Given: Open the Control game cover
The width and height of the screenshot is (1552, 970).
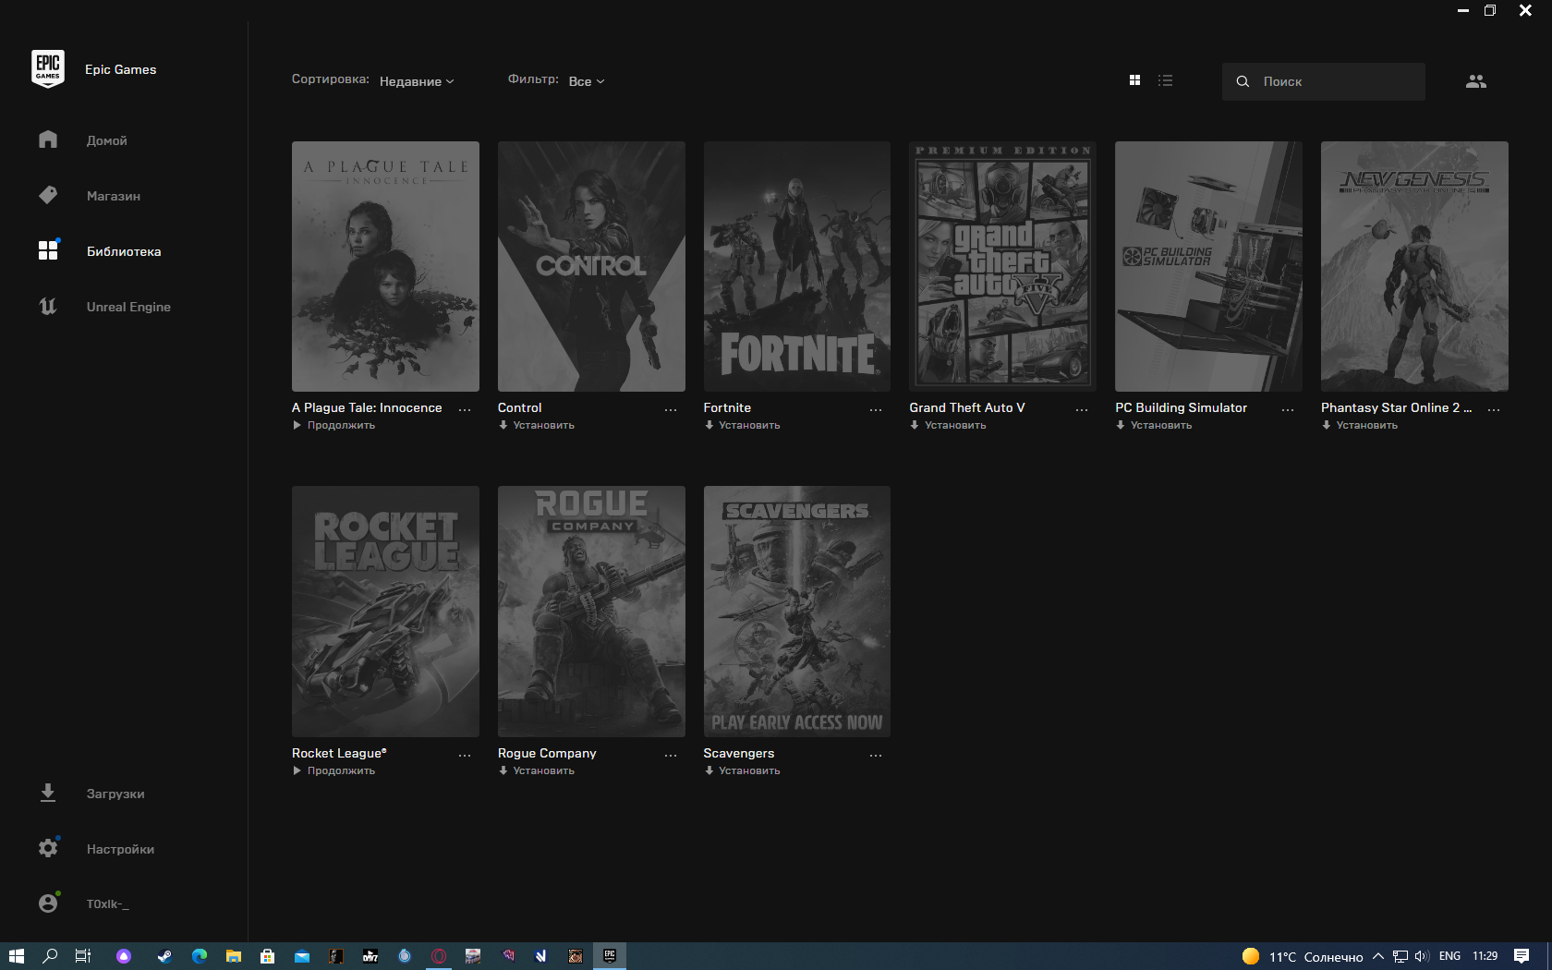Looking at the screenshot, I should tap(591, 266).
